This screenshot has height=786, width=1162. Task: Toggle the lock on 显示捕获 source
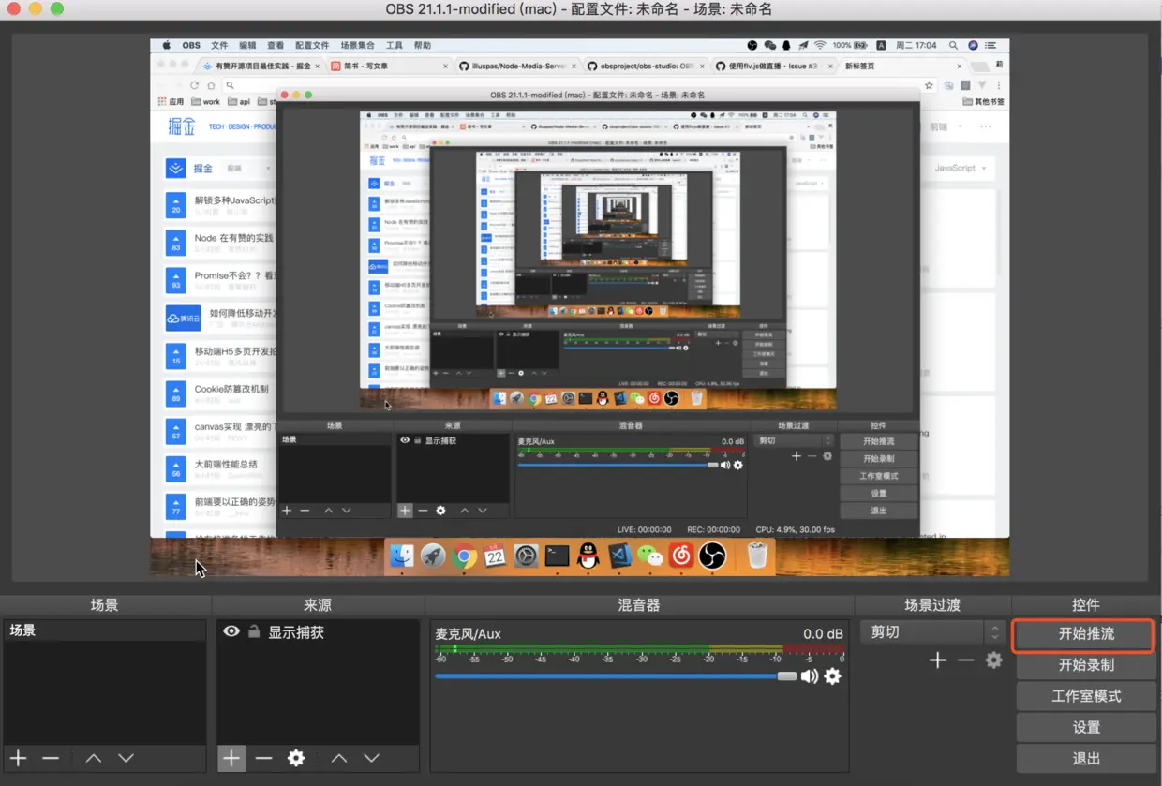pos(254,631)
